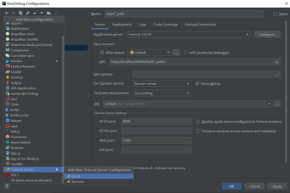
Task: Enable with JavaScript debugger checkbox
Action: (x=185, y=52)
